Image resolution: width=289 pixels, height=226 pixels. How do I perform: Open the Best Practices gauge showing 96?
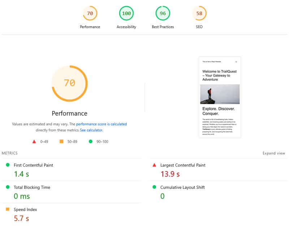tap(163, 13)
